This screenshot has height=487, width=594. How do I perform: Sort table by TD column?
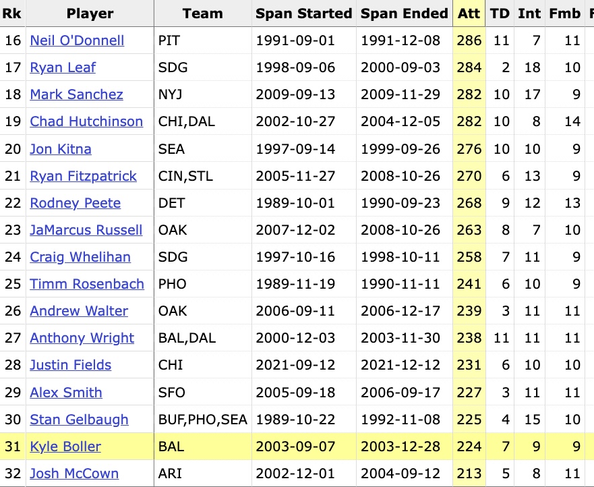click(x=500, y=13)
